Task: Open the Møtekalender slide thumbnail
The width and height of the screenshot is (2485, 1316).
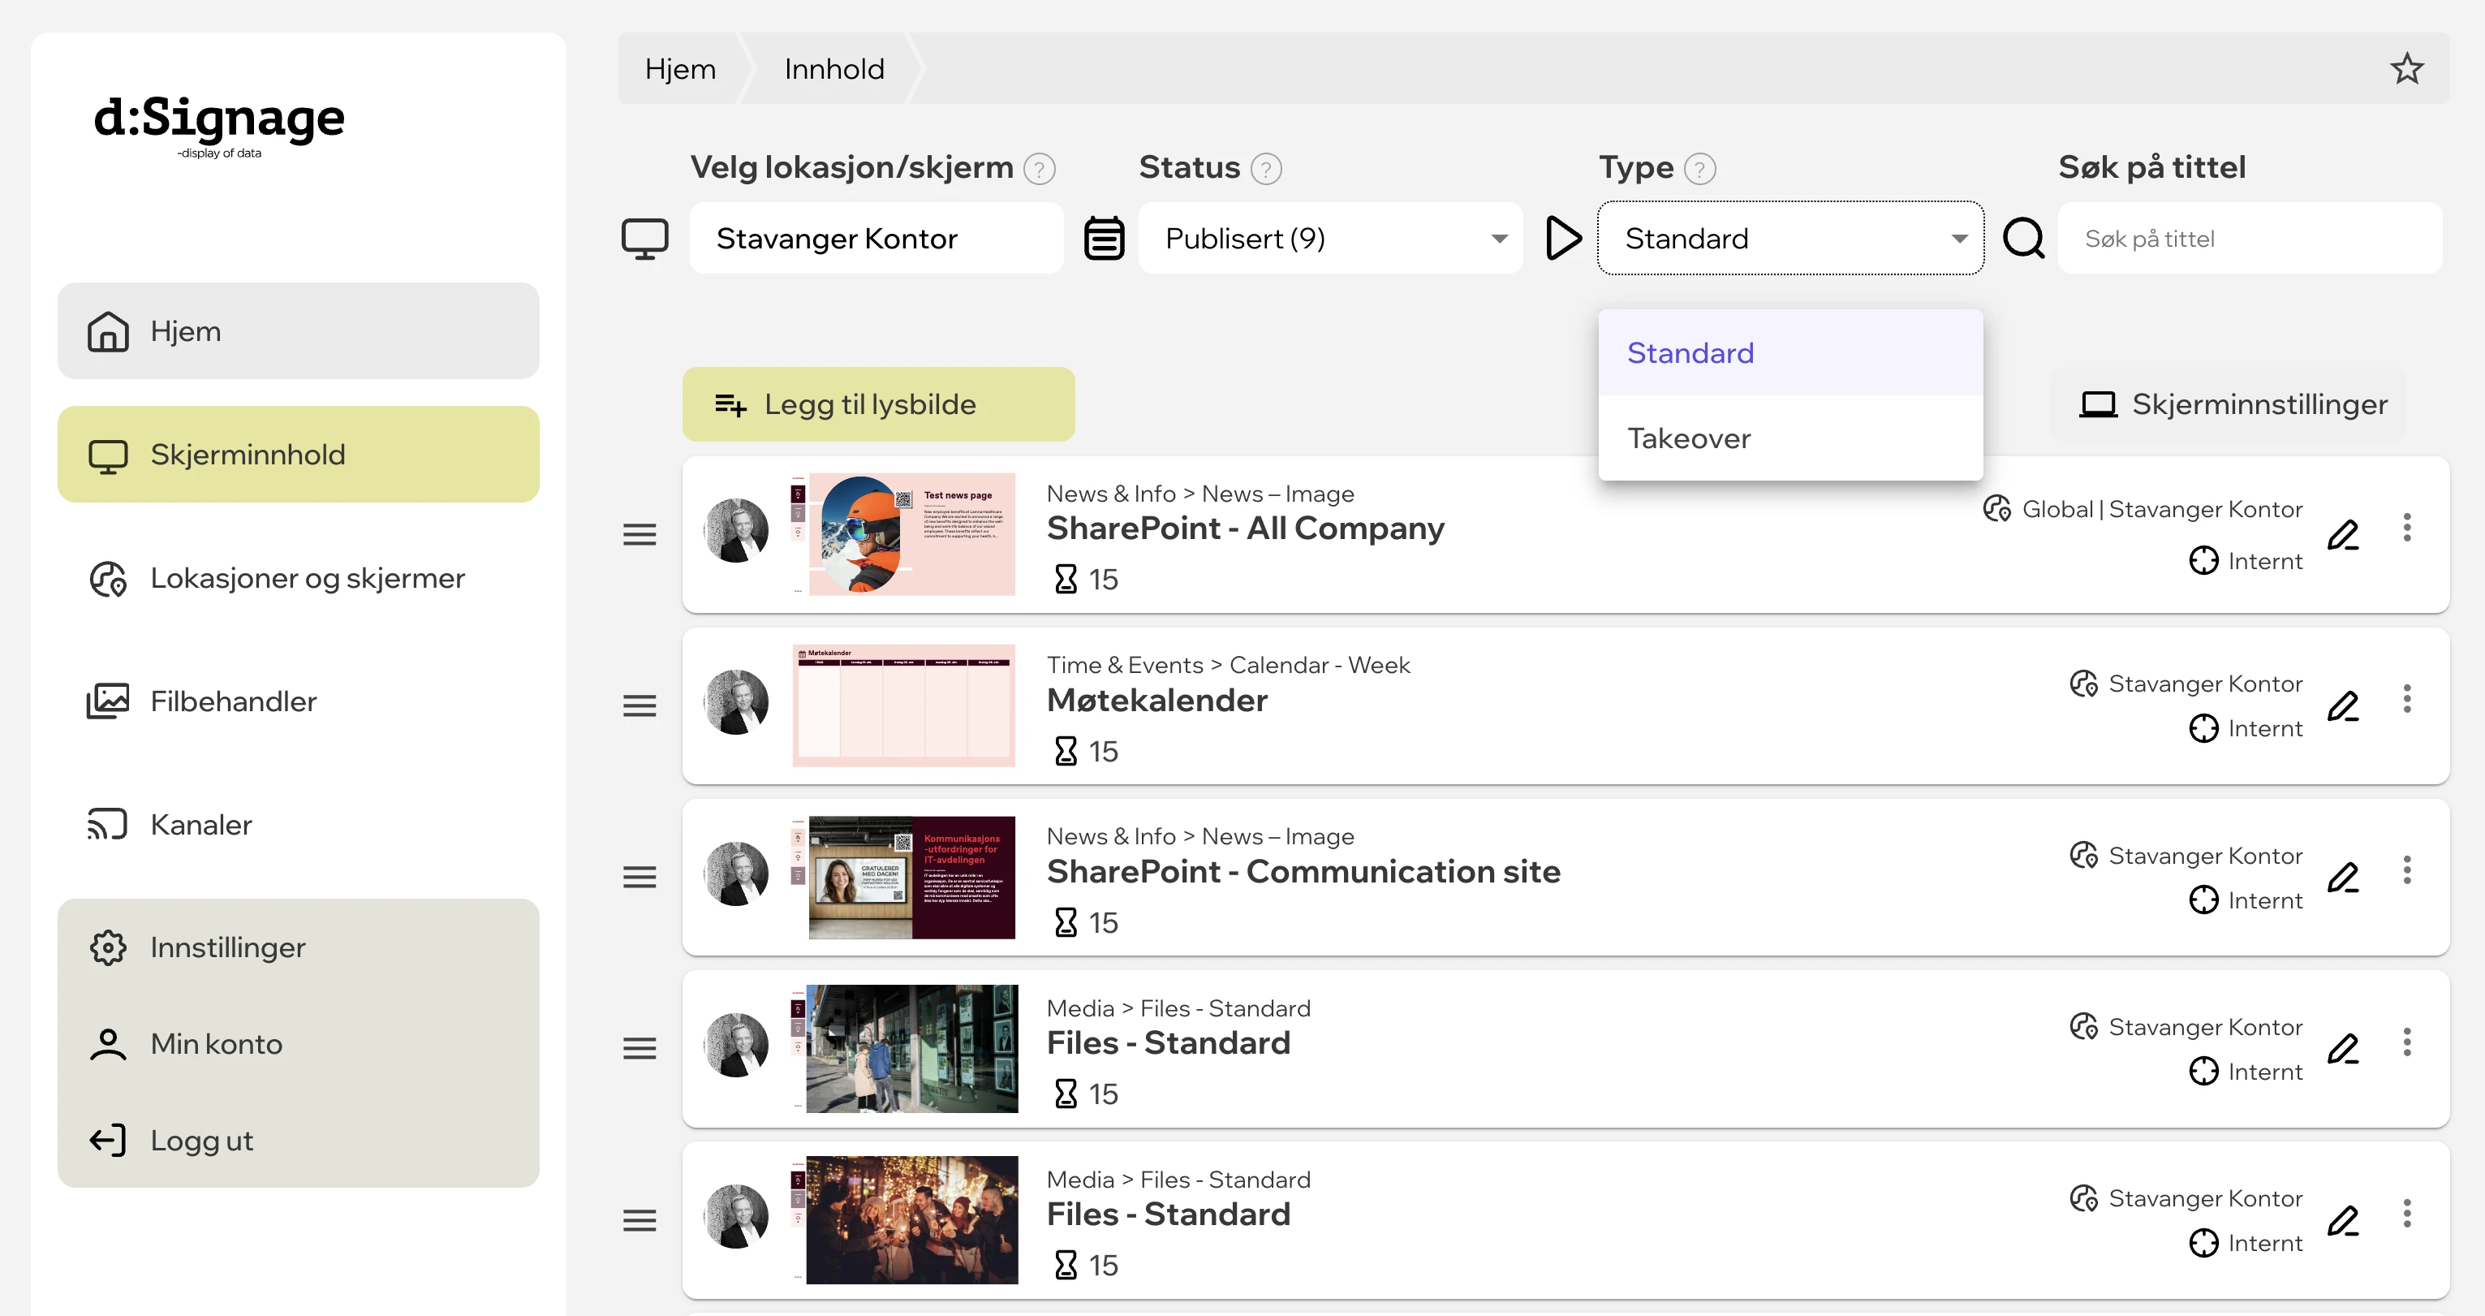Action: click(x=903, y=705)
